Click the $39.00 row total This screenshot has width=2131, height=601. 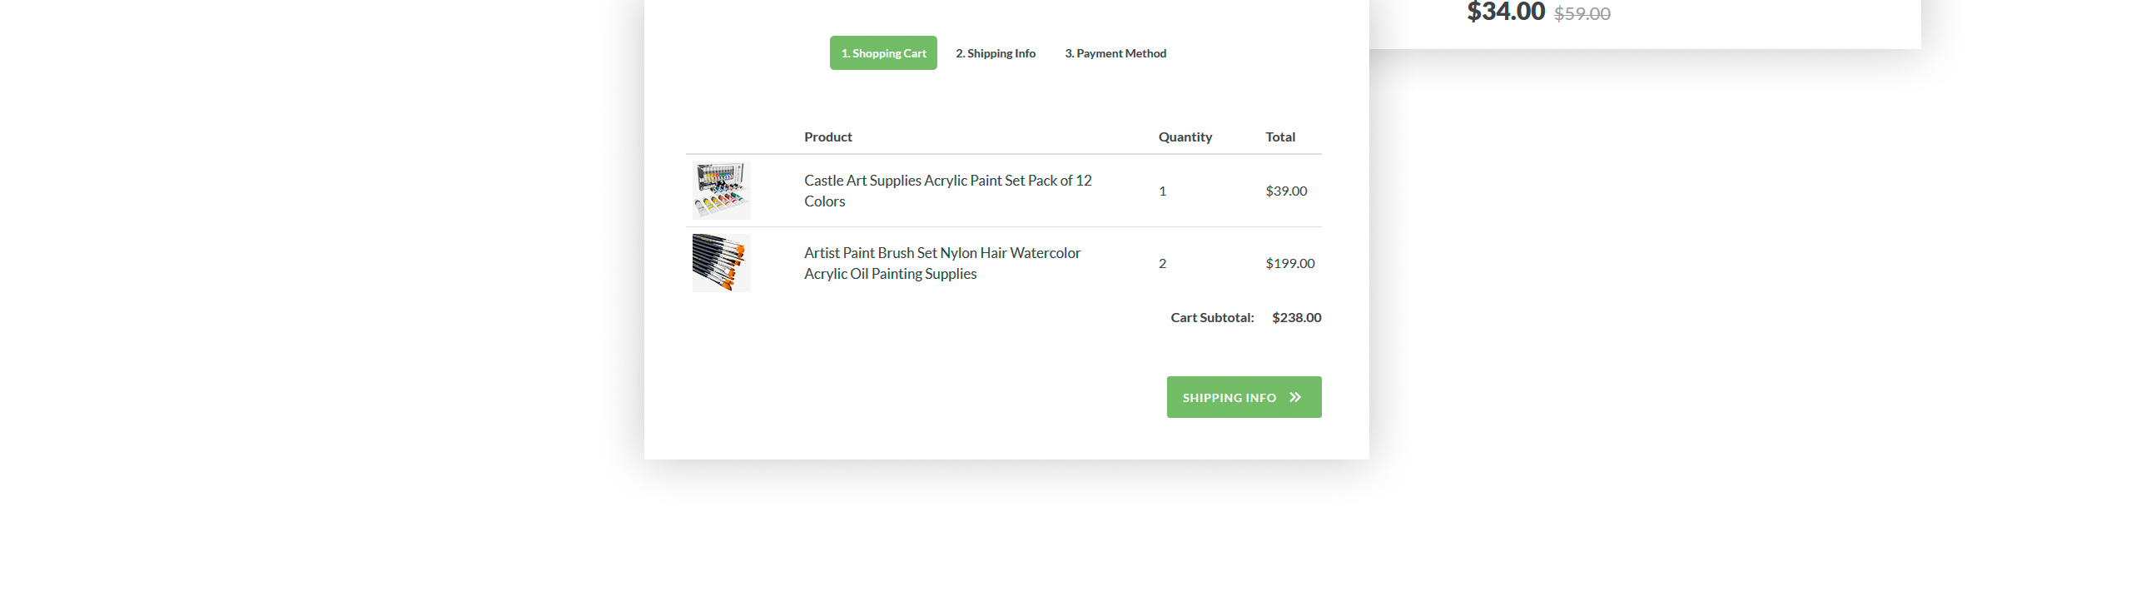point(1286,191)
